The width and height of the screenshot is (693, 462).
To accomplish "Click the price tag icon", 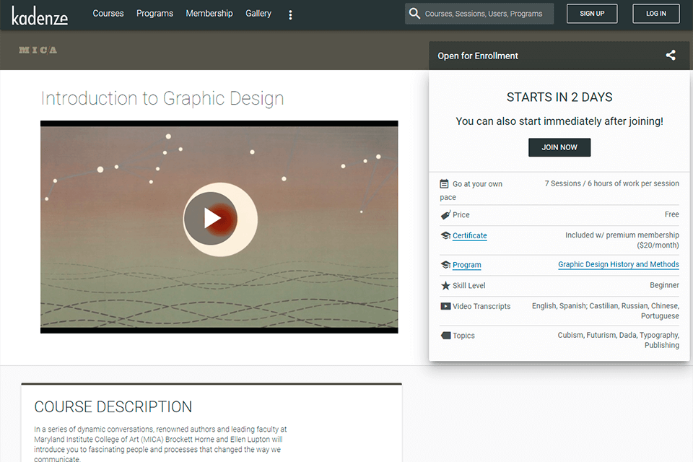I will pyautogui.click(x=445, y=215).
